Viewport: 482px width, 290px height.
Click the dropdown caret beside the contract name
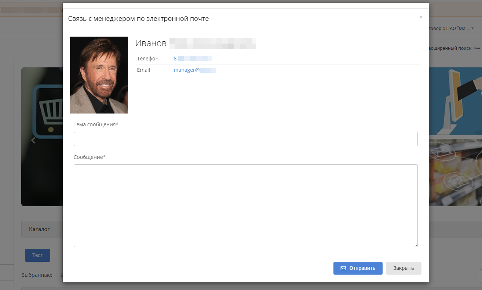[472, 28]
